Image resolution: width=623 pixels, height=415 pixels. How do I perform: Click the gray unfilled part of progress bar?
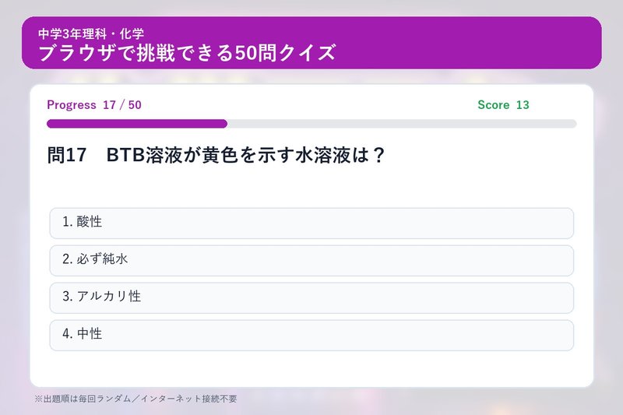[x=402, y=124]
